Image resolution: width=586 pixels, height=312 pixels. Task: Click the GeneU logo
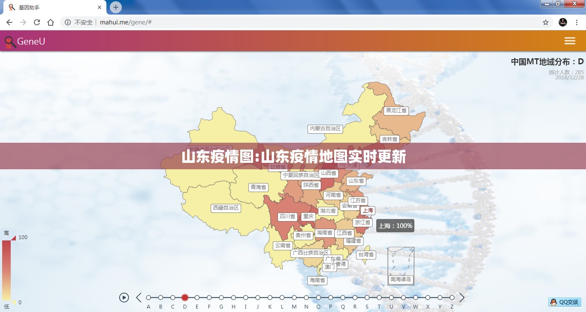25,41
